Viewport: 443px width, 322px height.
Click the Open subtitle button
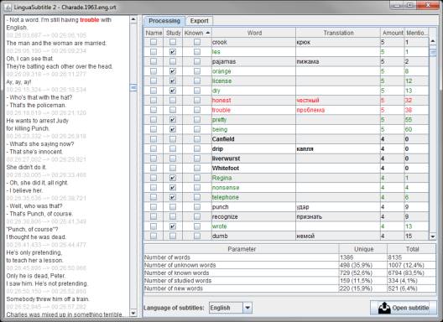(x=404, y=308)
